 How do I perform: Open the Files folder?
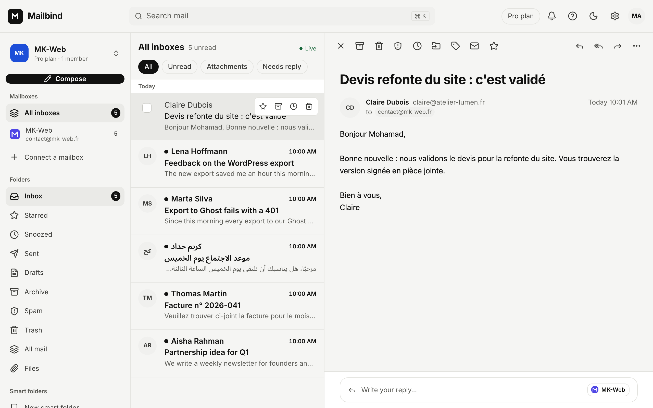coord(65,369)
